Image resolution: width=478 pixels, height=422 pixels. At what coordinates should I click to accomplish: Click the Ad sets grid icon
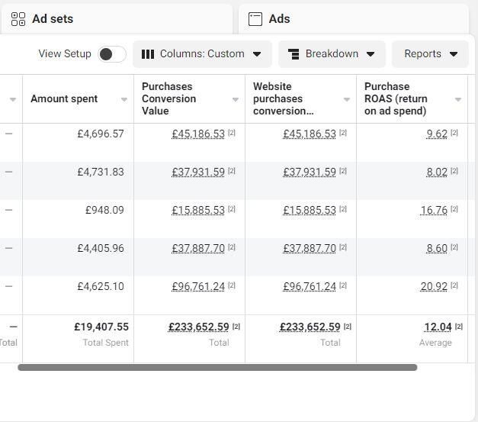(18, 19)
